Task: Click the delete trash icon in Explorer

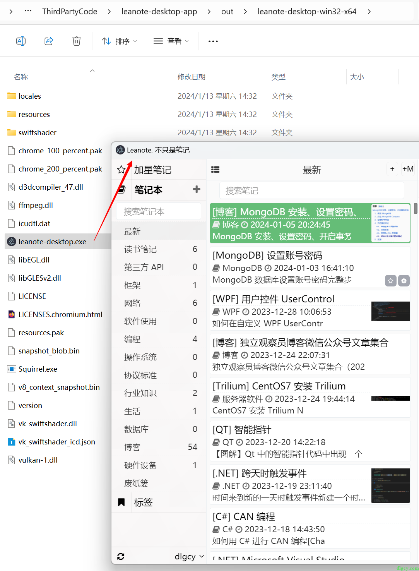Action: 77,41
